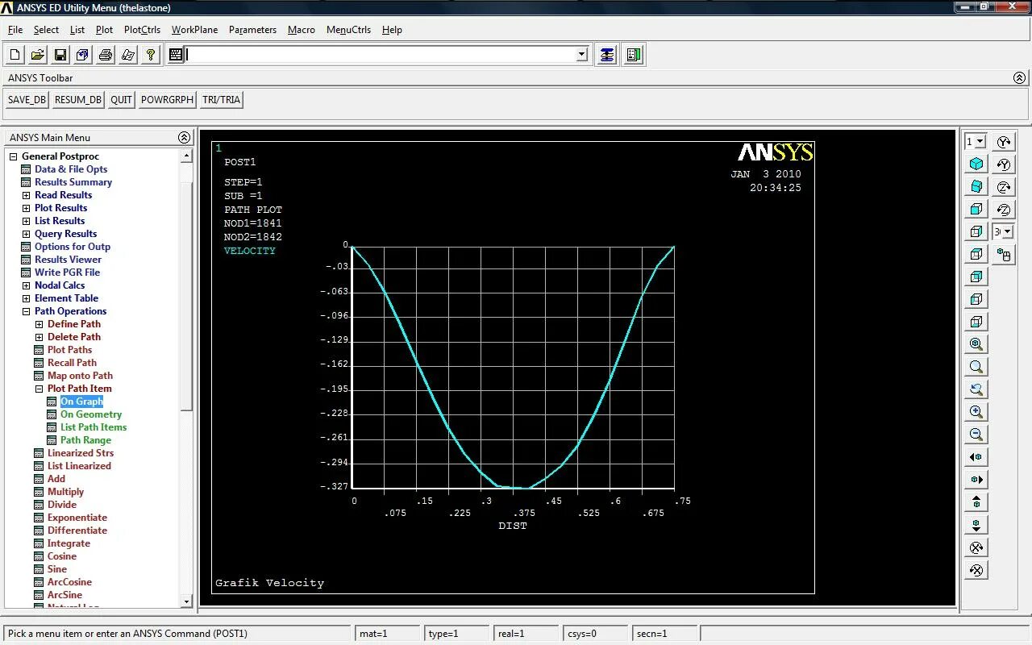Click the Back Up zoom arrow magnifier
Screen dimensions: 1032x645
click(x=976, y=389)
